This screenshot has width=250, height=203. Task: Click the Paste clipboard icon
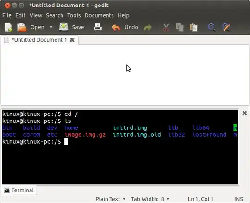(x=194, y=27)
